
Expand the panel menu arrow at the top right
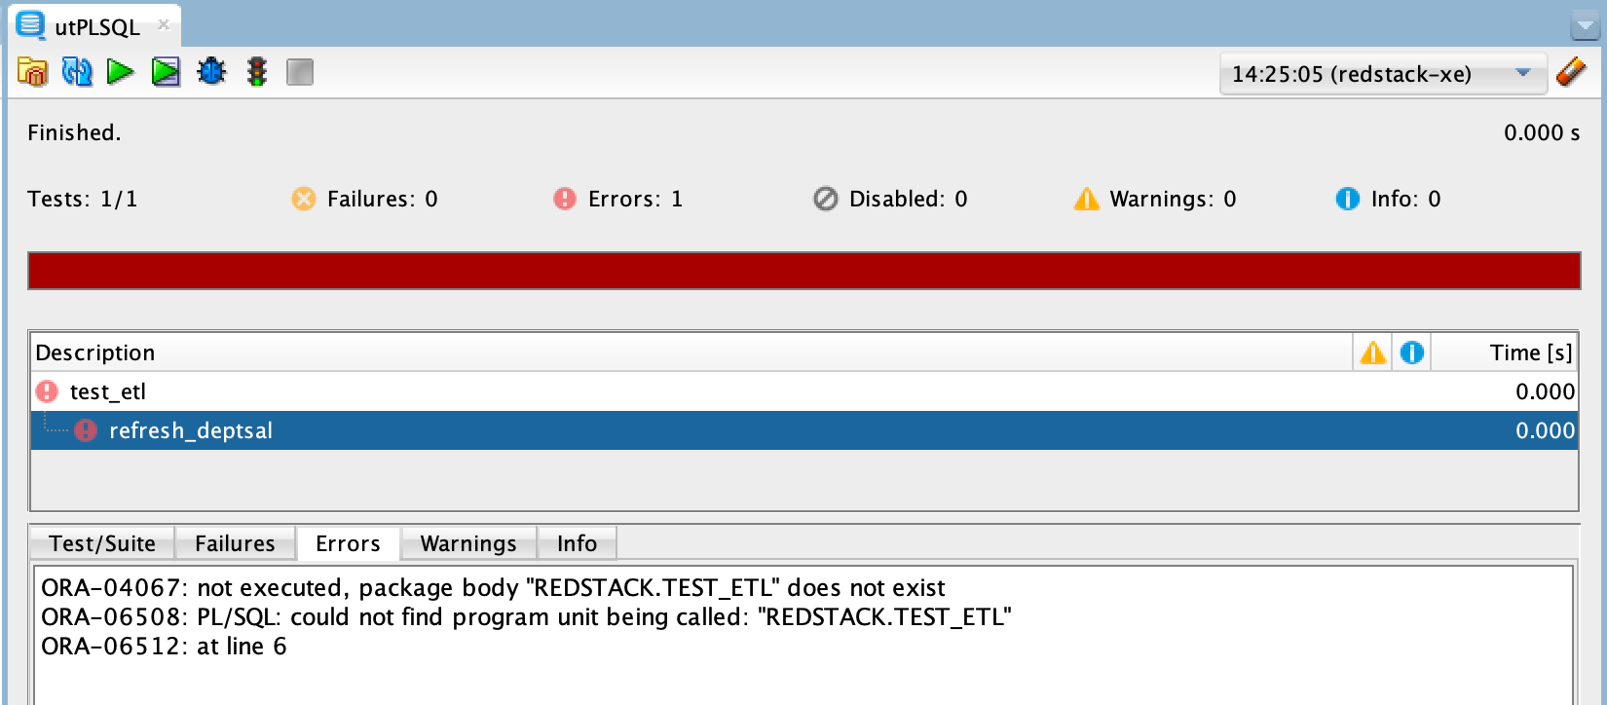[1585, 27]
